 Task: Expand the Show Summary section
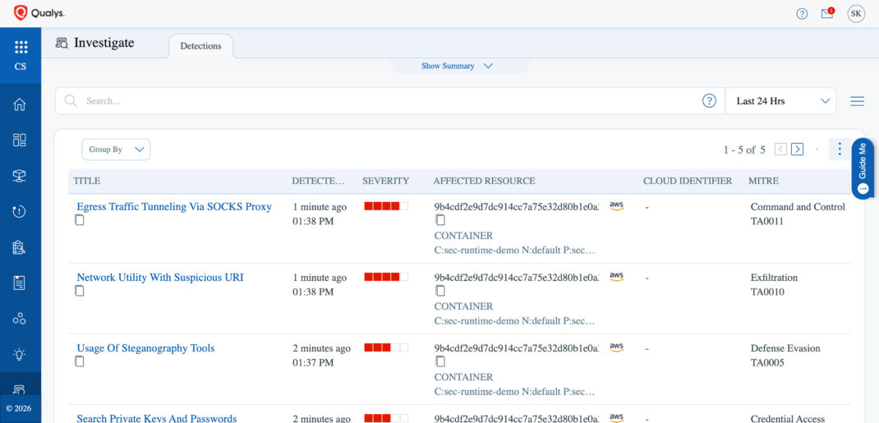(x=457, y=66)
